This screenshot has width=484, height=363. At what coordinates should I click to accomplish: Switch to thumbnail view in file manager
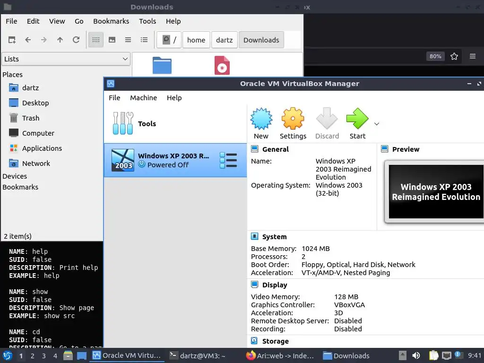coord(112,40)
